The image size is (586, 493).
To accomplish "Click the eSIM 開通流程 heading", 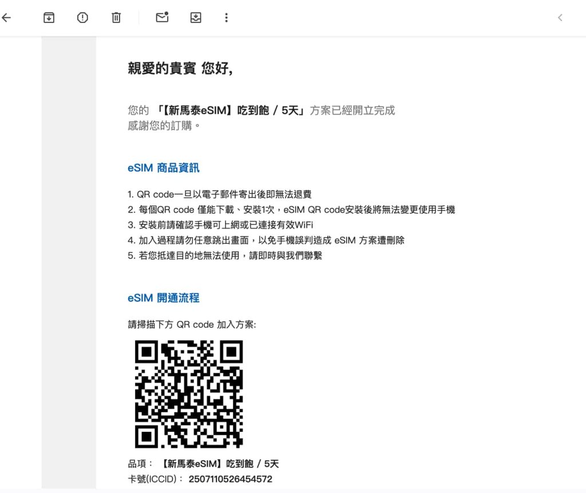I will tap(163, 298).
